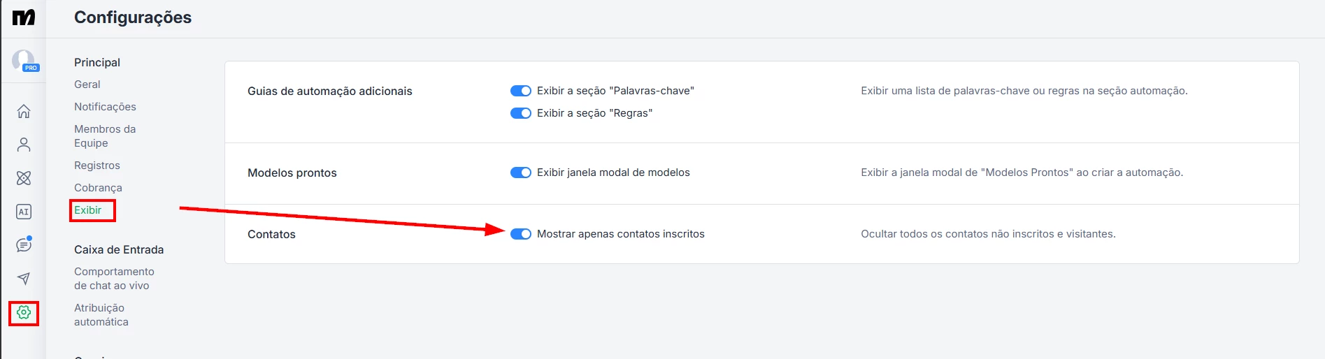Open the Broadcasting paper plane icon

pos(24,279)
